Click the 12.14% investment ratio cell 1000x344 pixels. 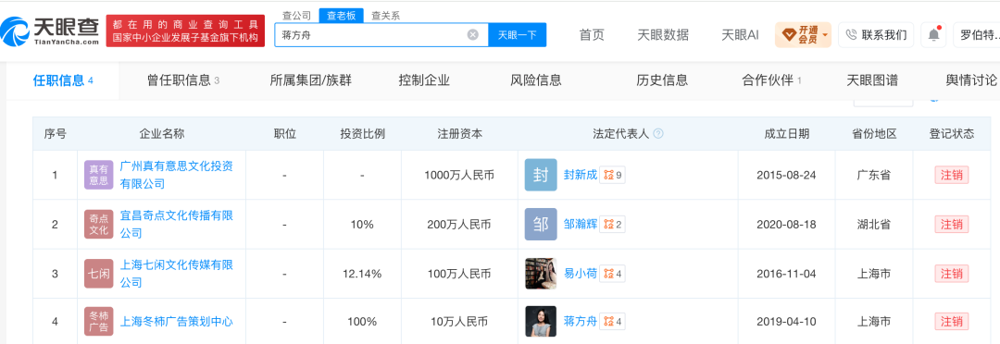click(x=362, y=274)
